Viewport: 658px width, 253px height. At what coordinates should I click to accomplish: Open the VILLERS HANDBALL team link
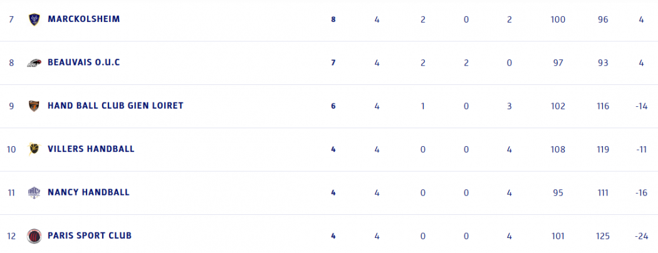(91, 149)
